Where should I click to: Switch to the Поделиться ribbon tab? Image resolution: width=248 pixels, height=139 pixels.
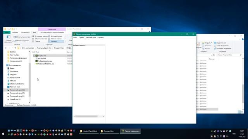[25, 32]
